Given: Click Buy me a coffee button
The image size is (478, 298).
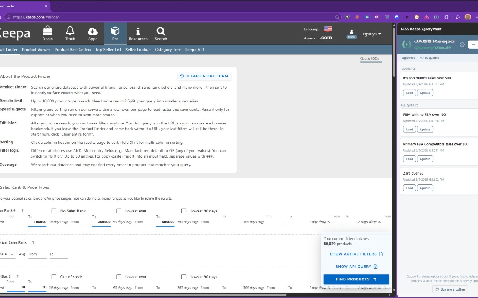Looking at the screenshot, I should pos(450,289).
